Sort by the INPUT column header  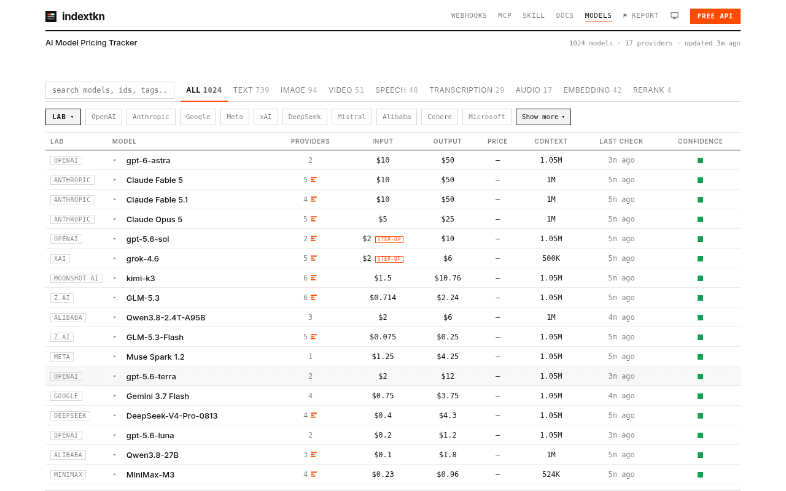383,141
